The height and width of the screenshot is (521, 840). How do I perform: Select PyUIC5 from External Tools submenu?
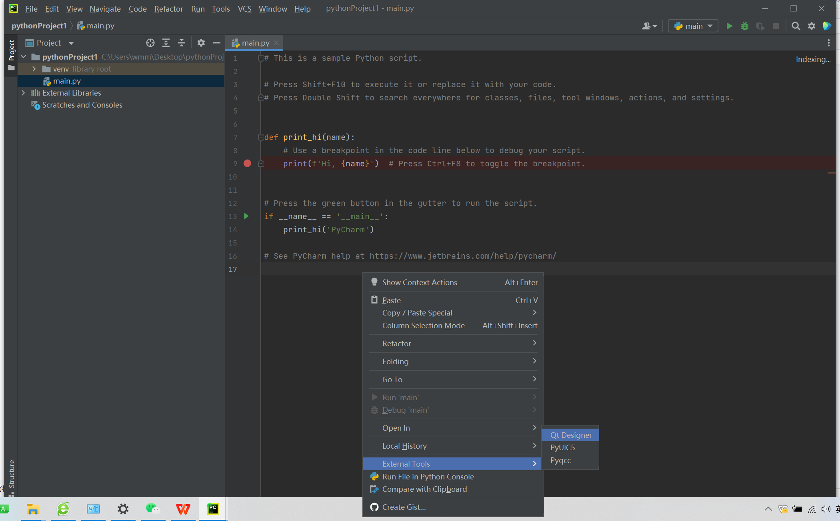coord(562,447)
